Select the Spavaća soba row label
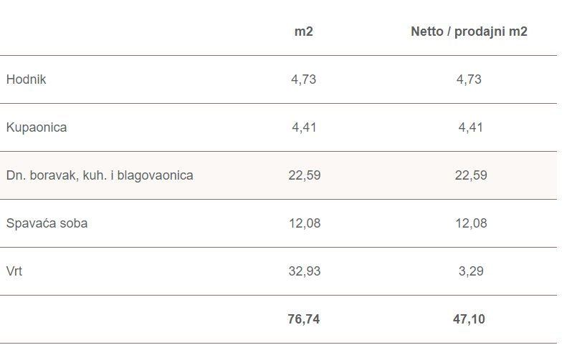The image size is (582, 355). [x=47, y=223]
